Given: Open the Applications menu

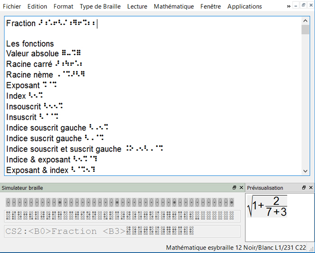Looking at the screenshot, I should point(244,6).
